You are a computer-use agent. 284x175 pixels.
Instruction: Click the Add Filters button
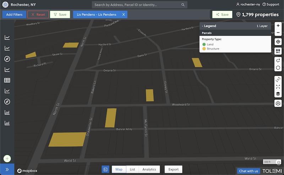coord(14,14)
